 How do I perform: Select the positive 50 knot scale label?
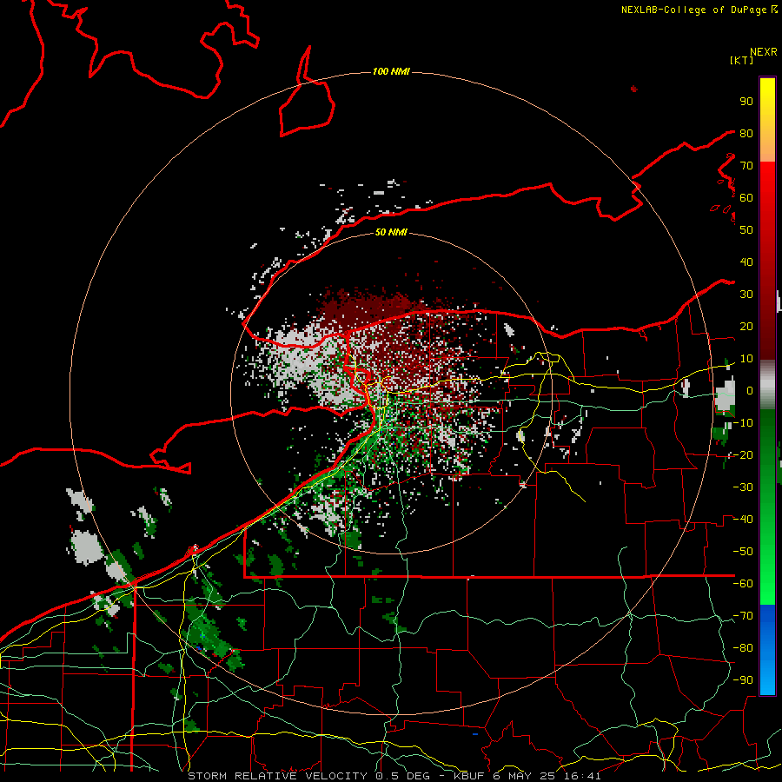coord(746,230)
